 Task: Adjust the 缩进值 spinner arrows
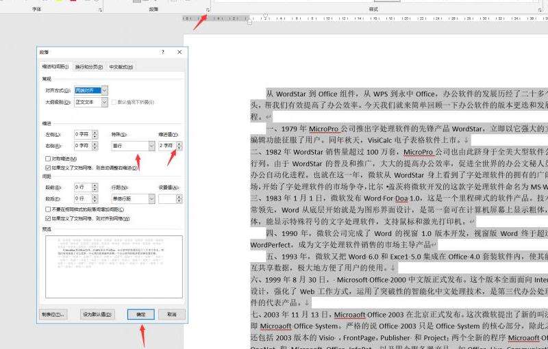[179, 146]
